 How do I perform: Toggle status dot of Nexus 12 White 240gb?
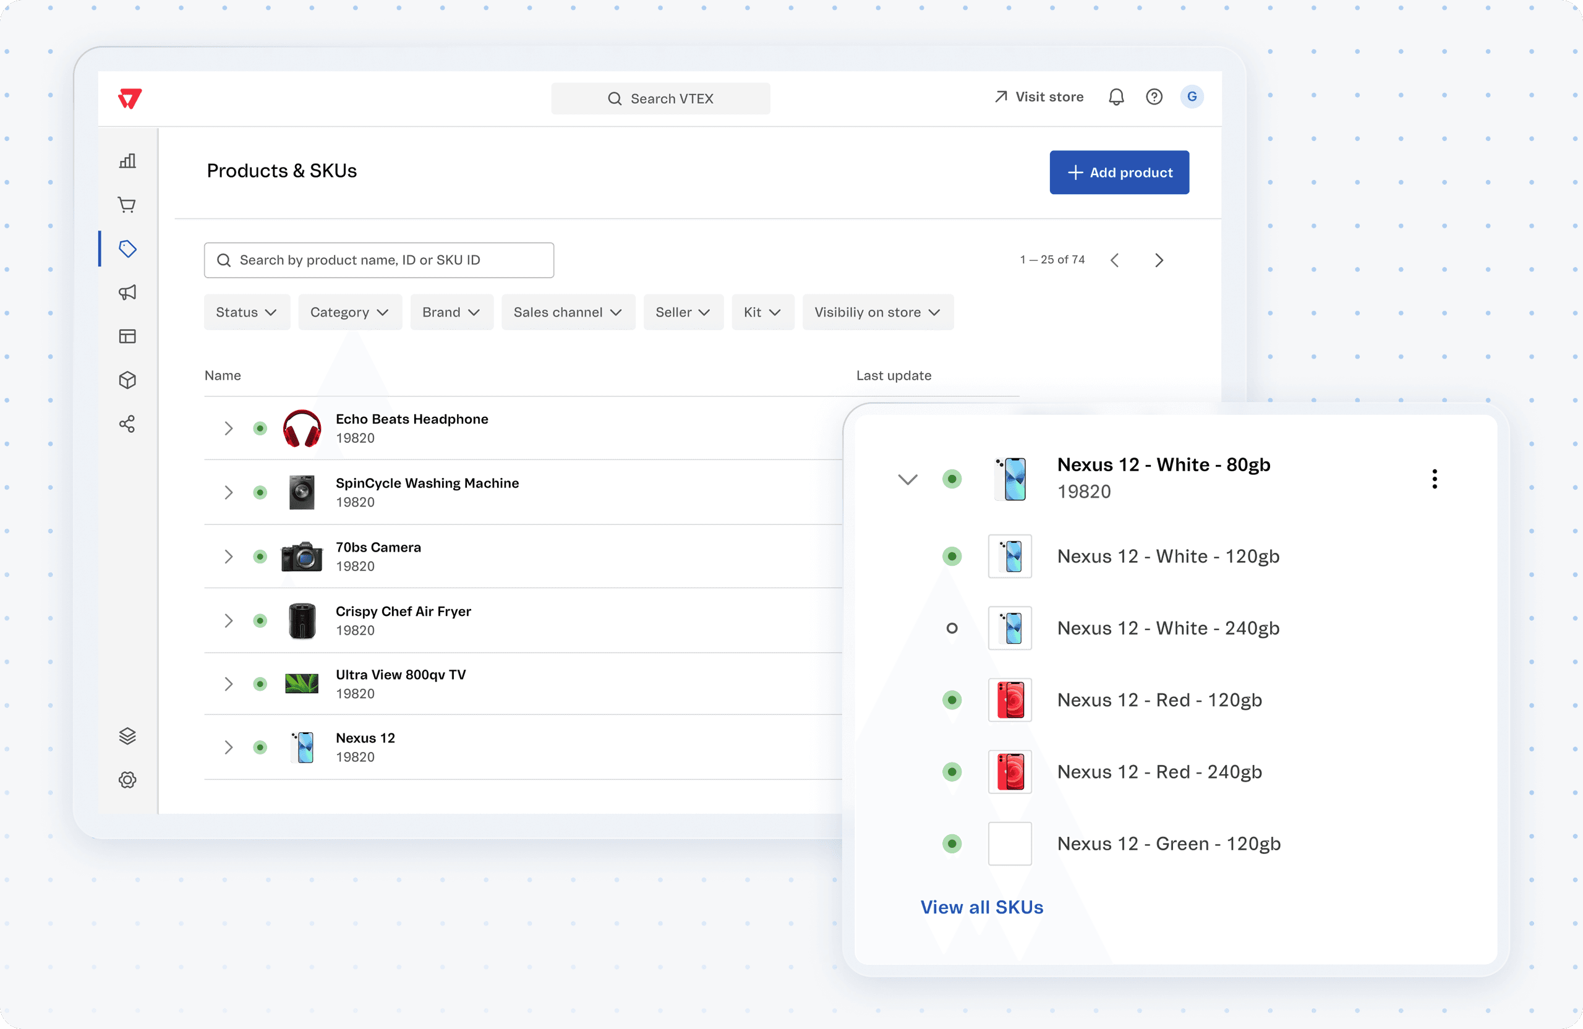(952, 628)
